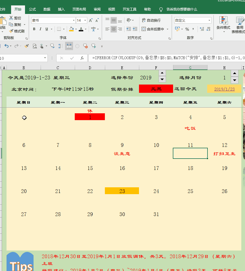Increase month with up spinner
Viewport: 245px width, 271px height.
coord(234,73)
